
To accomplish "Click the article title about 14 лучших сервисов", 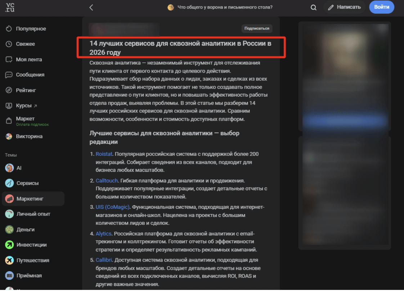I will click(x=180, y=48).
